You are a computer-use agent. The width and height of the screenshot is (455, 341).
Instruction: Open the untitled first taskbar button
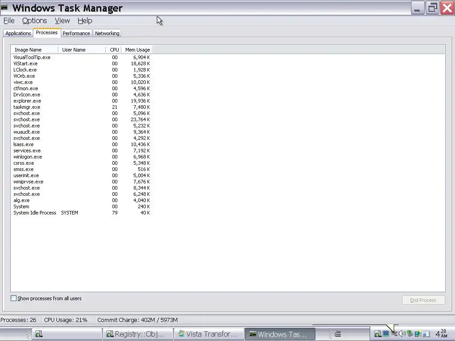[x=67, y=334]
